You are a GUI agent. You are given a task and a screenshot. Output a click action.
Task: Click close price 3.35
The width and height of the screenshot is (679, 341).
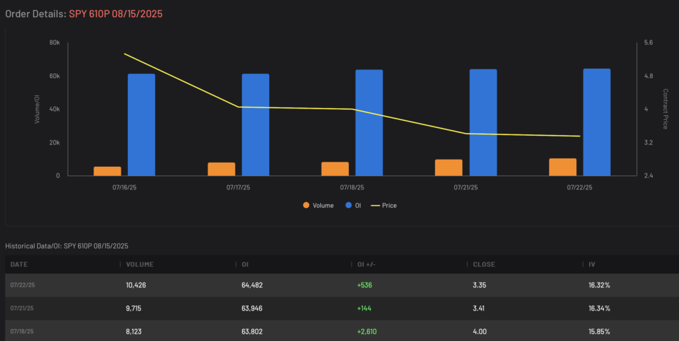click(479, 285)
